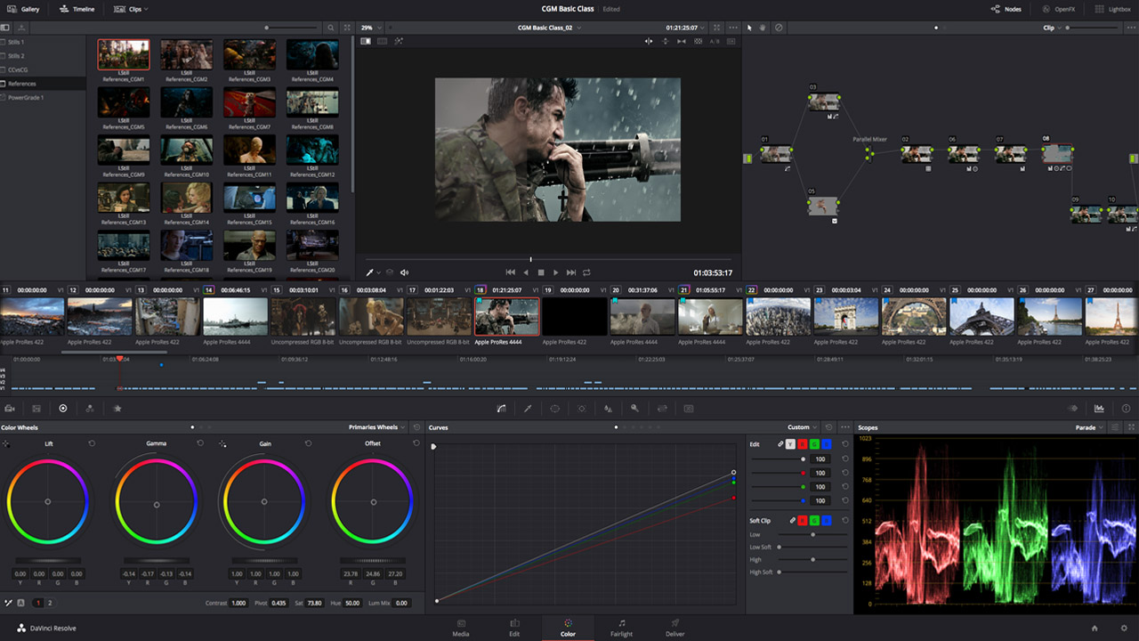Open the Gallery panel

coord(24,9)
